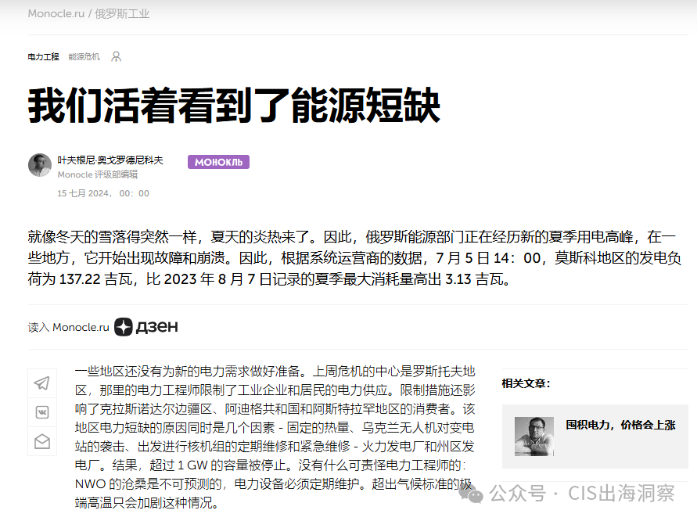This screenshot has width=697, height=521.
Task: Click the person icon beside the tags
Action: tap(117, 57)
